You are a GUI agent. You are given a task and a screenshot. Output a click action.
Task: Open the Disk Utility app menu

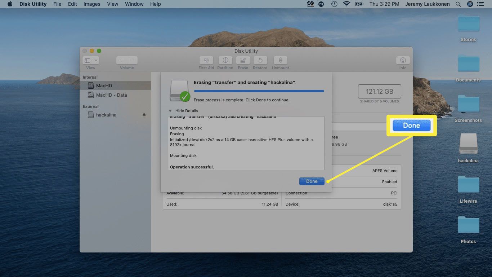[x=32, y=4]
